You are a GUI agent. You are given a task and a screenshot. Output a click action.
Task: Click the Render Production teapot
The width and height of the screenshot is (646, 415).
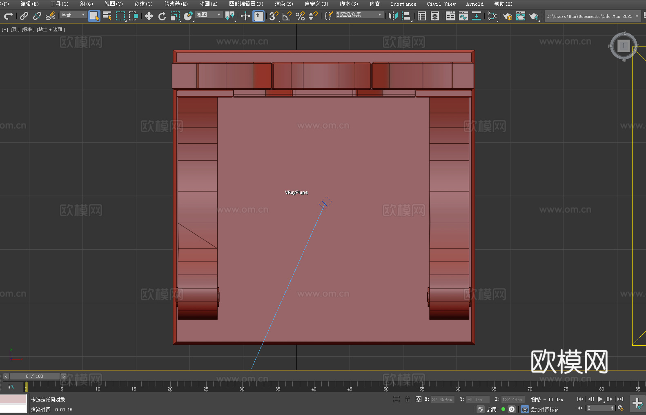coord(534,16)
